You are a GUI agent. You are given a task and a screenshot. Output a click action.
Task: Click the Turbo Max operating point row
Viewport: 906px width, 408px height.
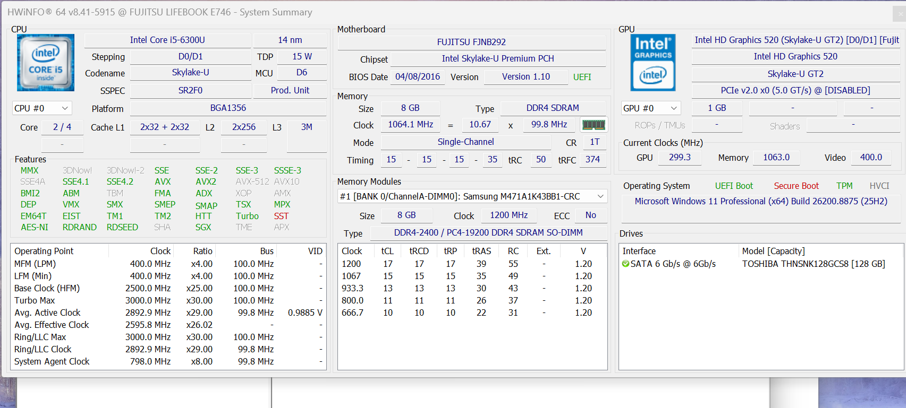(x=168, y=301)
